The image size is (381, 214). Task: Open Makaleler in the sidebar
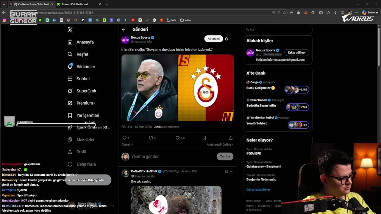[x=81, y=140]
